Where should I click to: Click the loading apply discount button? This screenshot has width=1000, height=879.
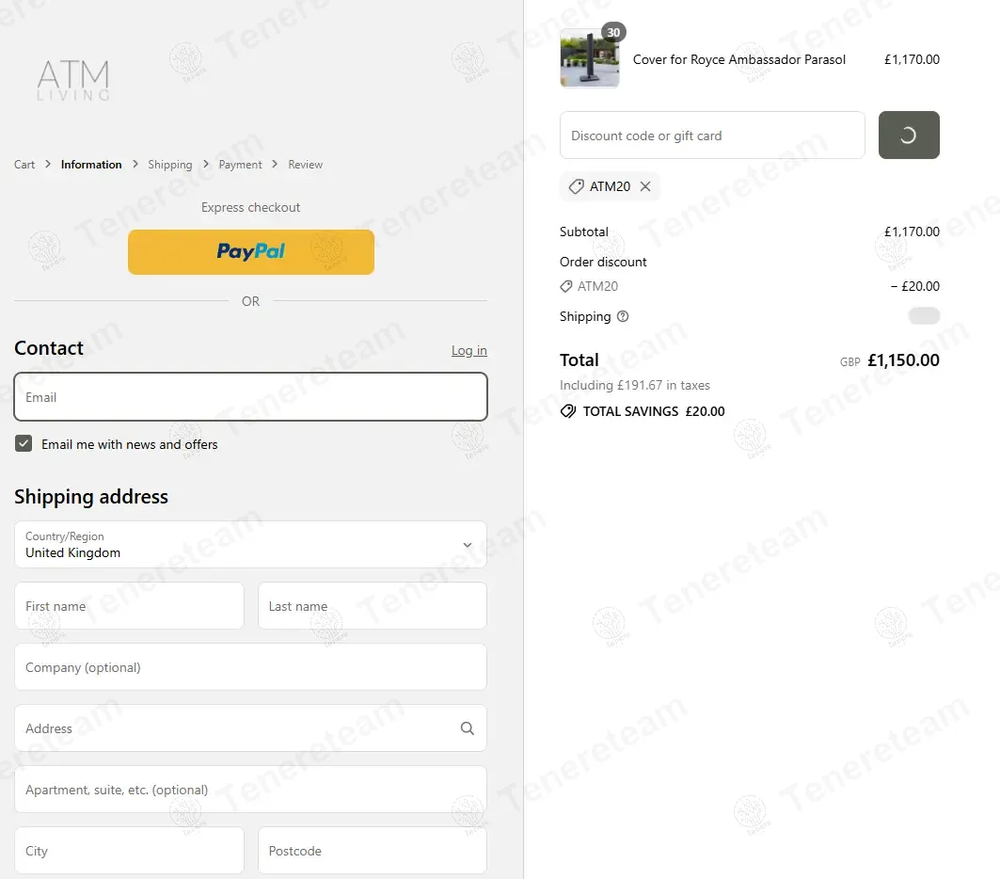pos(909,136)
